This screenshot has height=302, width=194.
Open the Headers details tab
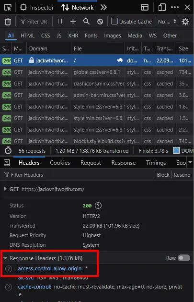(29, 163)
